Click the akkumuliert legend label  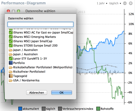point(31,109)
